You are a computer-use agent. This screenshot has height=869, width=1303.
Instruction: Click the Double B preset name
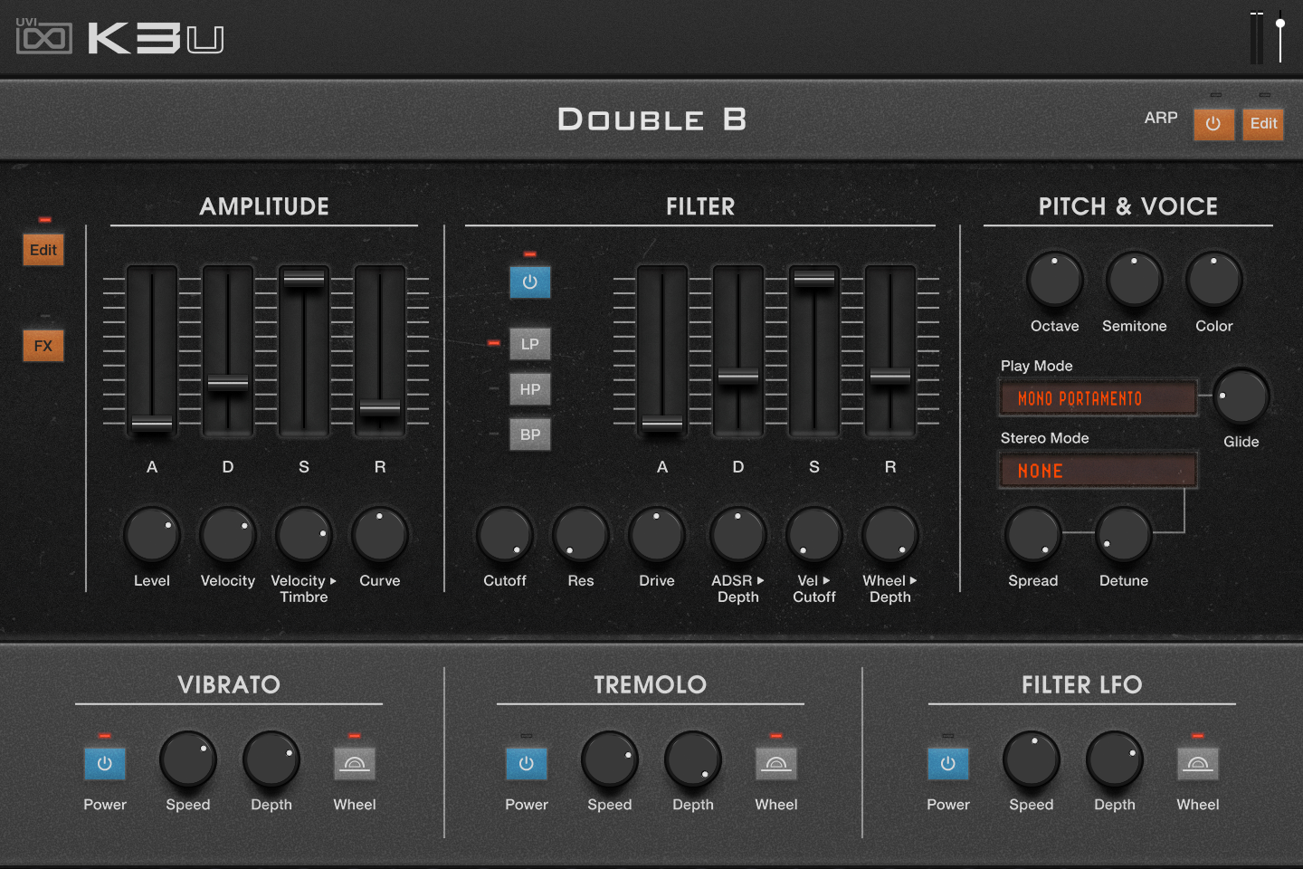tap(651, 119)
